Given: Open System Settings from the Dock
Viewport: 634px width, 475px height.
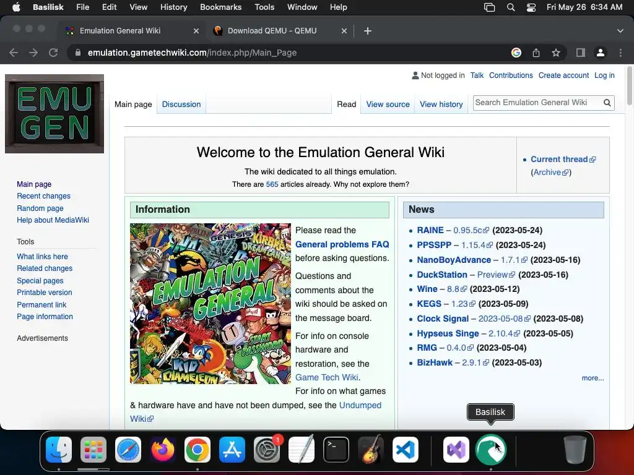Looking at the screenshot, I should click(x=267, y=450).
